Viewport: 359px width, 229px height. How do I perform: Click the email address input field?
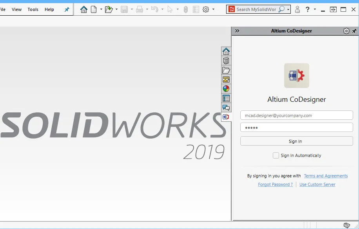(x=296, y=115)
